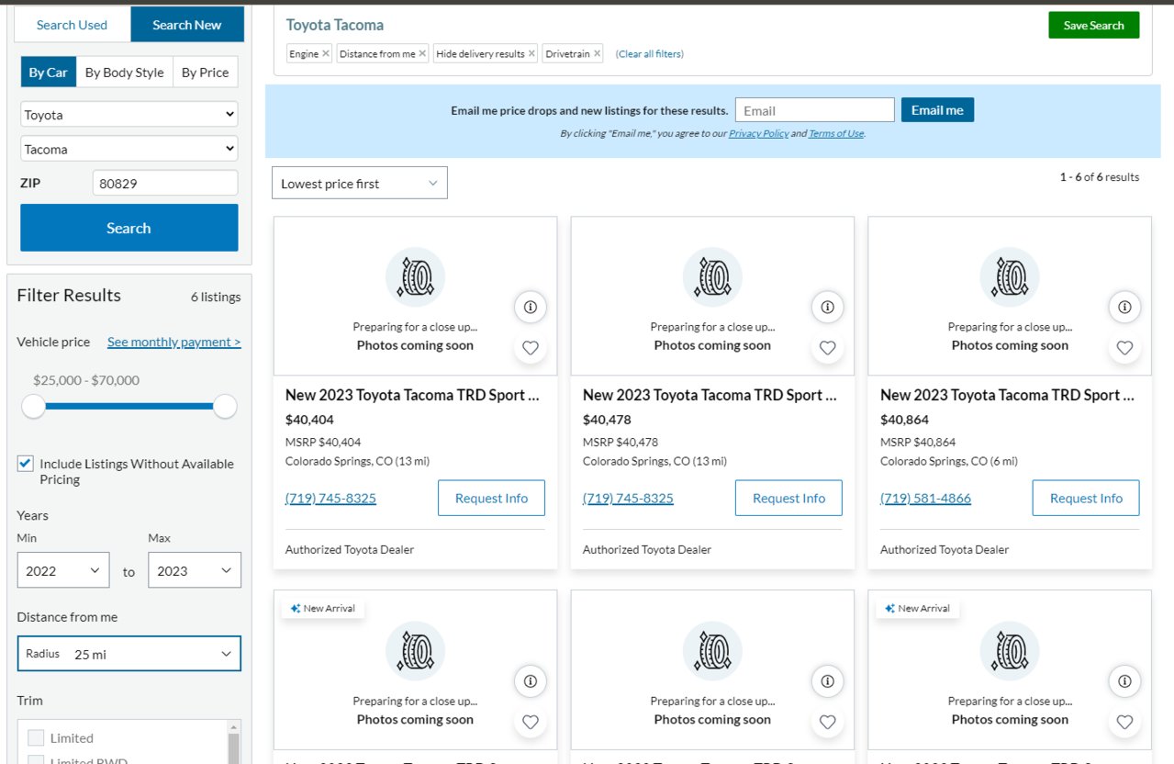Check the Limited trim checkbox
Viewport: 1174px width, 764px height.
tap(36, 737)
